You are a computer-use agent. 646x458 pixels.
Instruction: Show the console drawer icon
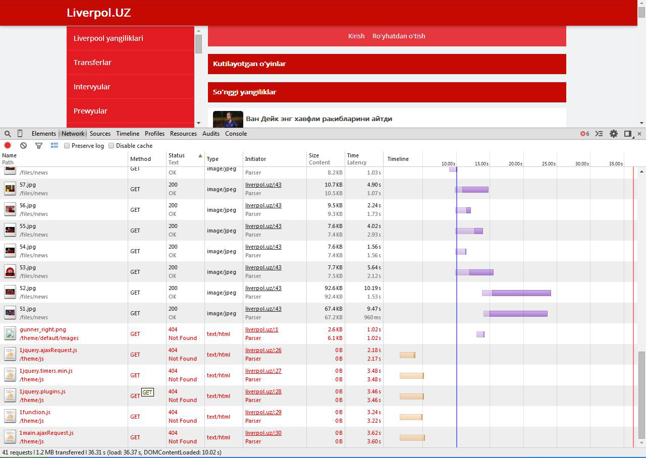(599, 134)
